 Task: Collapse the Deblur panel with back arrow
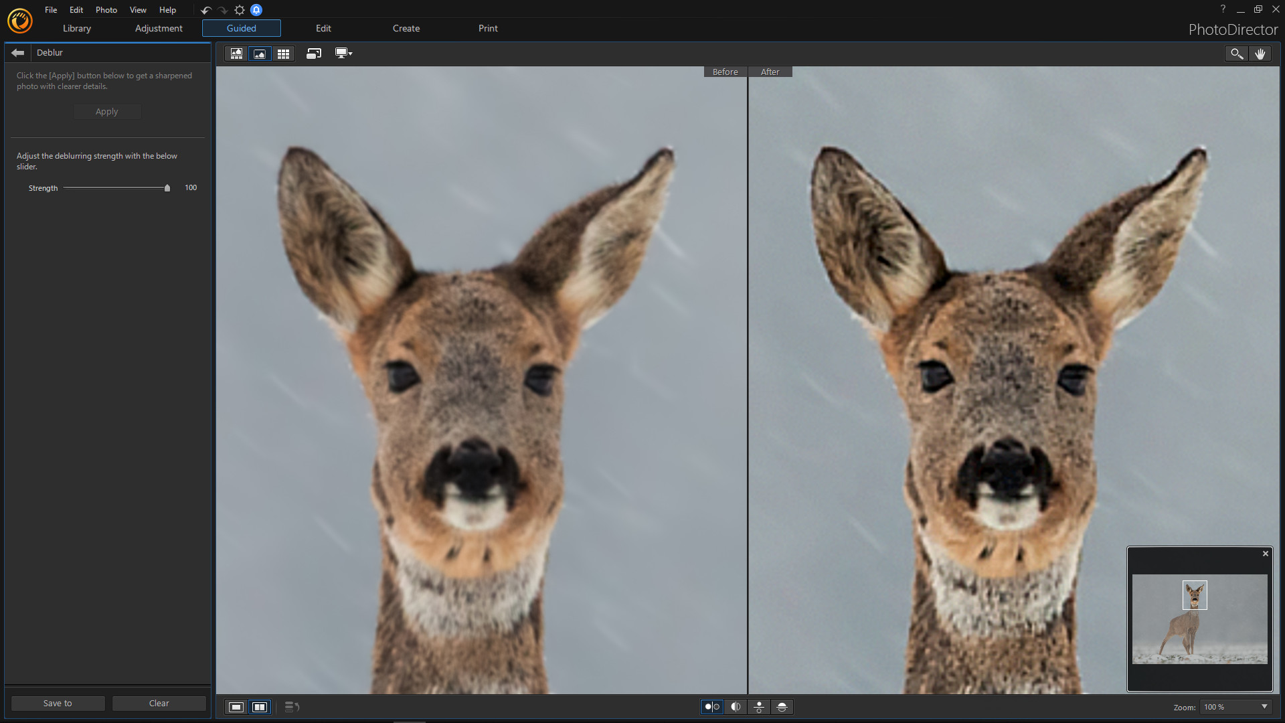click(17, 52)
